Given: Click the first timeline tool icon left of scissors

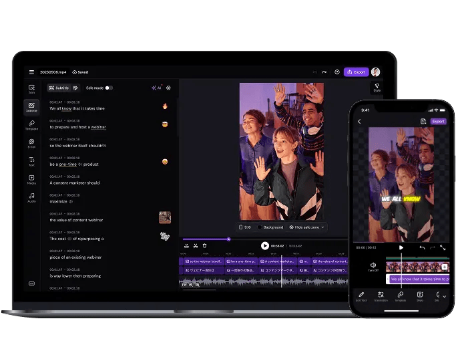Looking at the screenshot, I should [x=187, y=246].
